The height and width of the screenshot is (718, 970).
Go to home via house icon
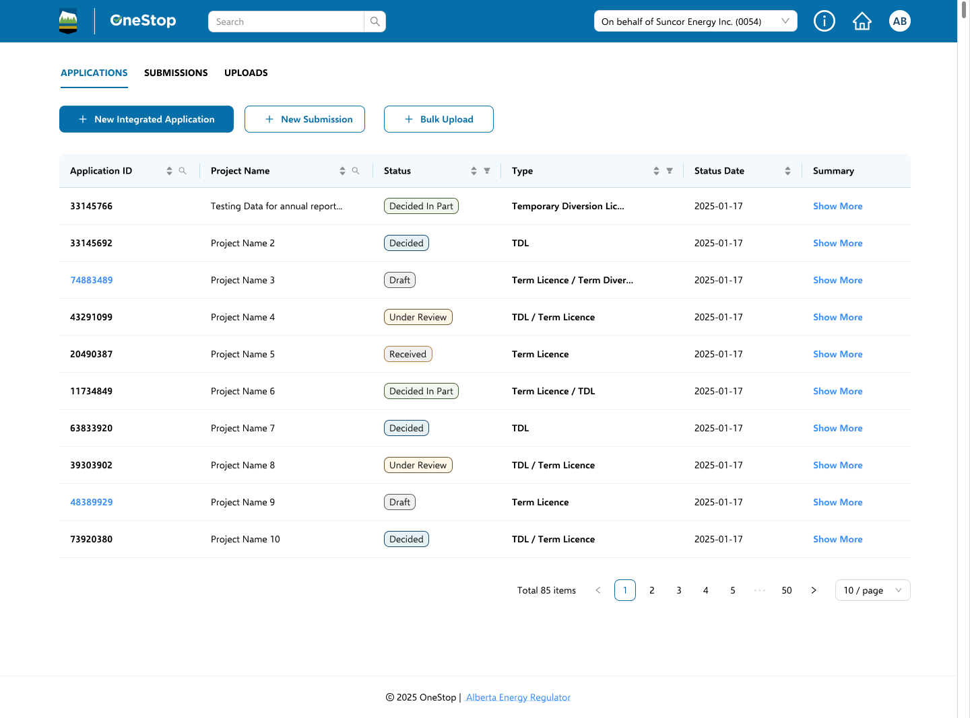tap(862, 22)
